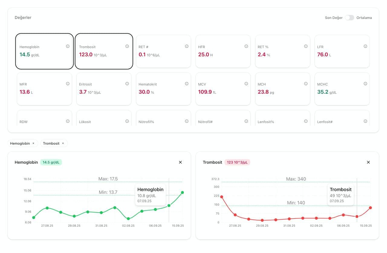Click the RET # info icon
387x253 pixels.
(187, 46)
